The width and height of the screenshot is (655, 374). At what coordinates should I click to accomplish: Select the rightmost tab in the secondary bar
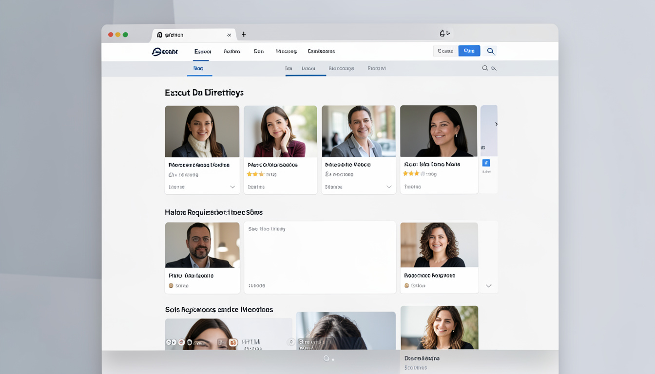377,69
